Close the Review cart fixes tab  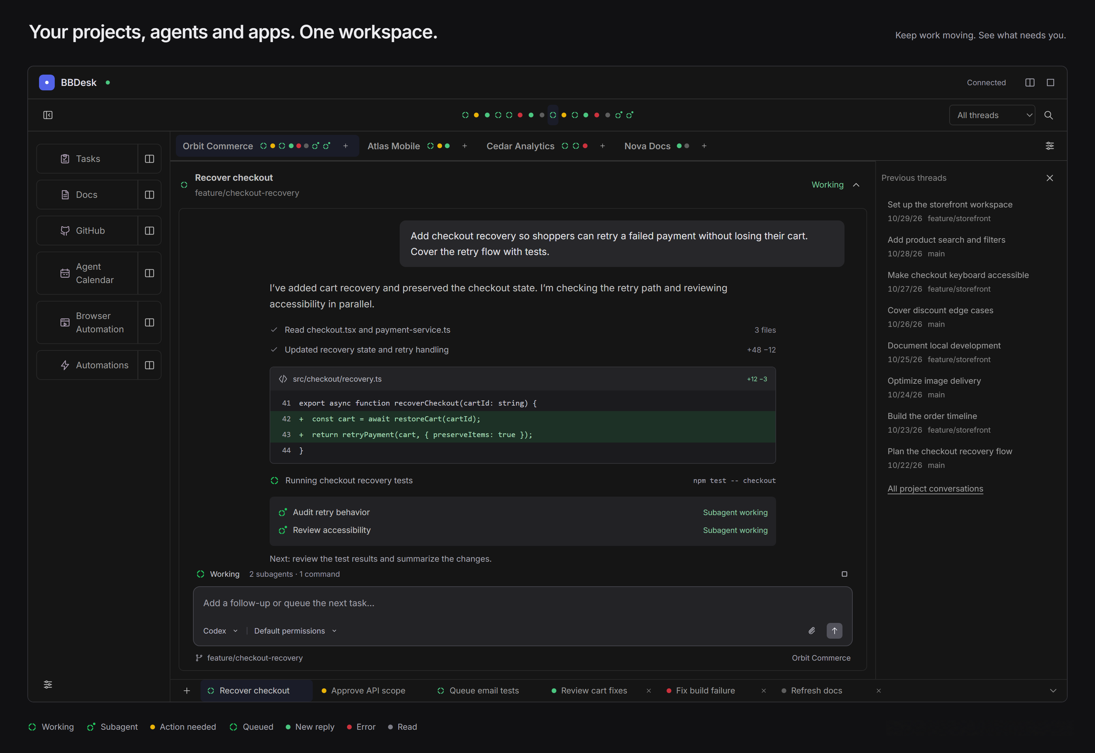coord(648,691)
